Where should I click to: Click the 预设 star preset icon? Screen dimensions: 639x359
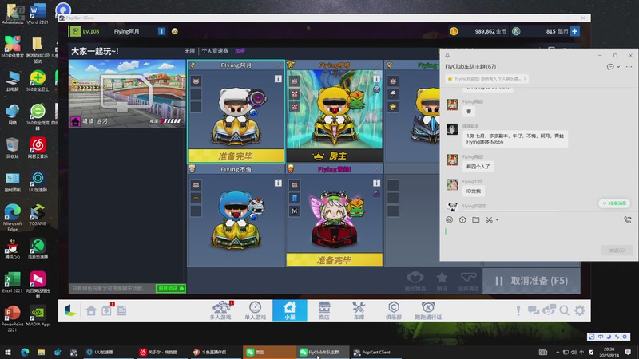click(x=442, y=282)
